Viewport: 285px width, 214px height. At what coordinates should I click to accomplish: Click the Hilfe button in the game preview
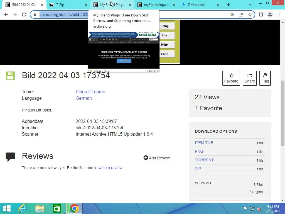click(x=166, y=45)
